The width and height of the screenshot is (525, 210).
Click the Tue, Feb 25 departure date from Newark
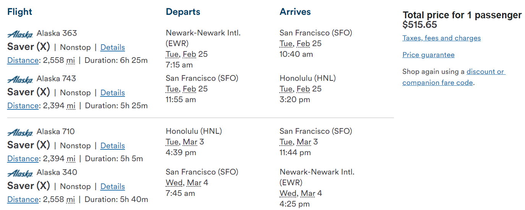click(x=187, y=54)
